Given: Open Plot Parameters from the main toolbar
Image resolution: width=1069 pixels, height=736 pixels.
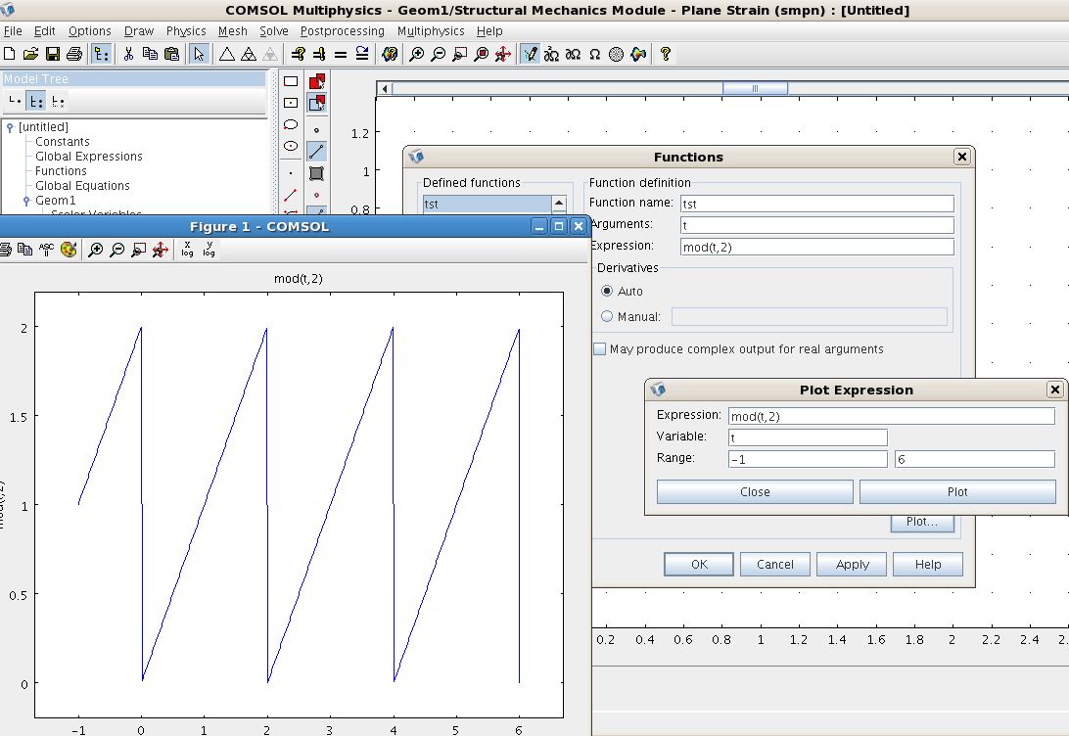Looking at the screenshot, I should click(390, 54).
